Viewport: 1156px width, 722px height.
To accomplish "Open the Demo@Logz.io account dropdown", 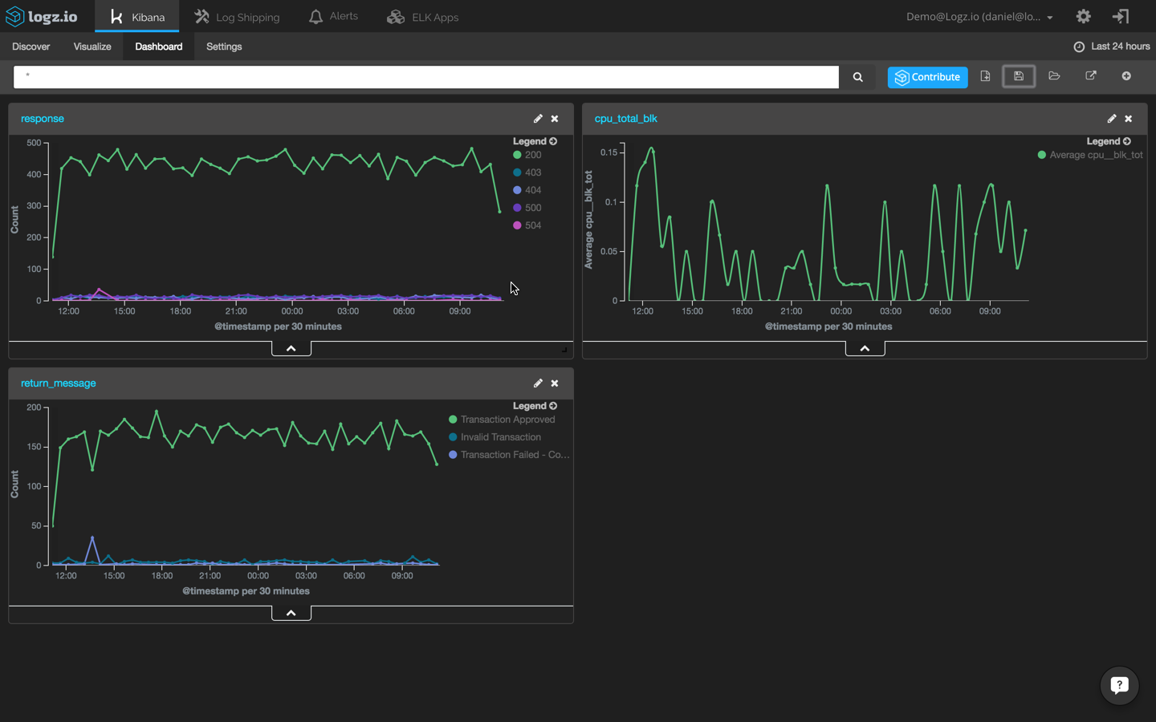I will click(x=979, y=16).
